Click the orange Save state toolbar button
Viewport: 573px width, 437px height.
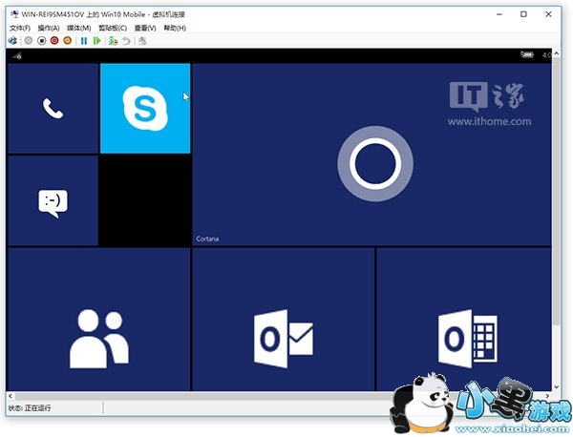pos(67,41)
